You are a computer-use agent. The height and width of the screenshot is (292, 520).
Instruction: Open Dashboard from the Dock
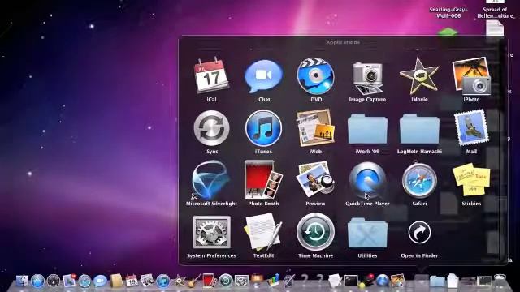54,281
